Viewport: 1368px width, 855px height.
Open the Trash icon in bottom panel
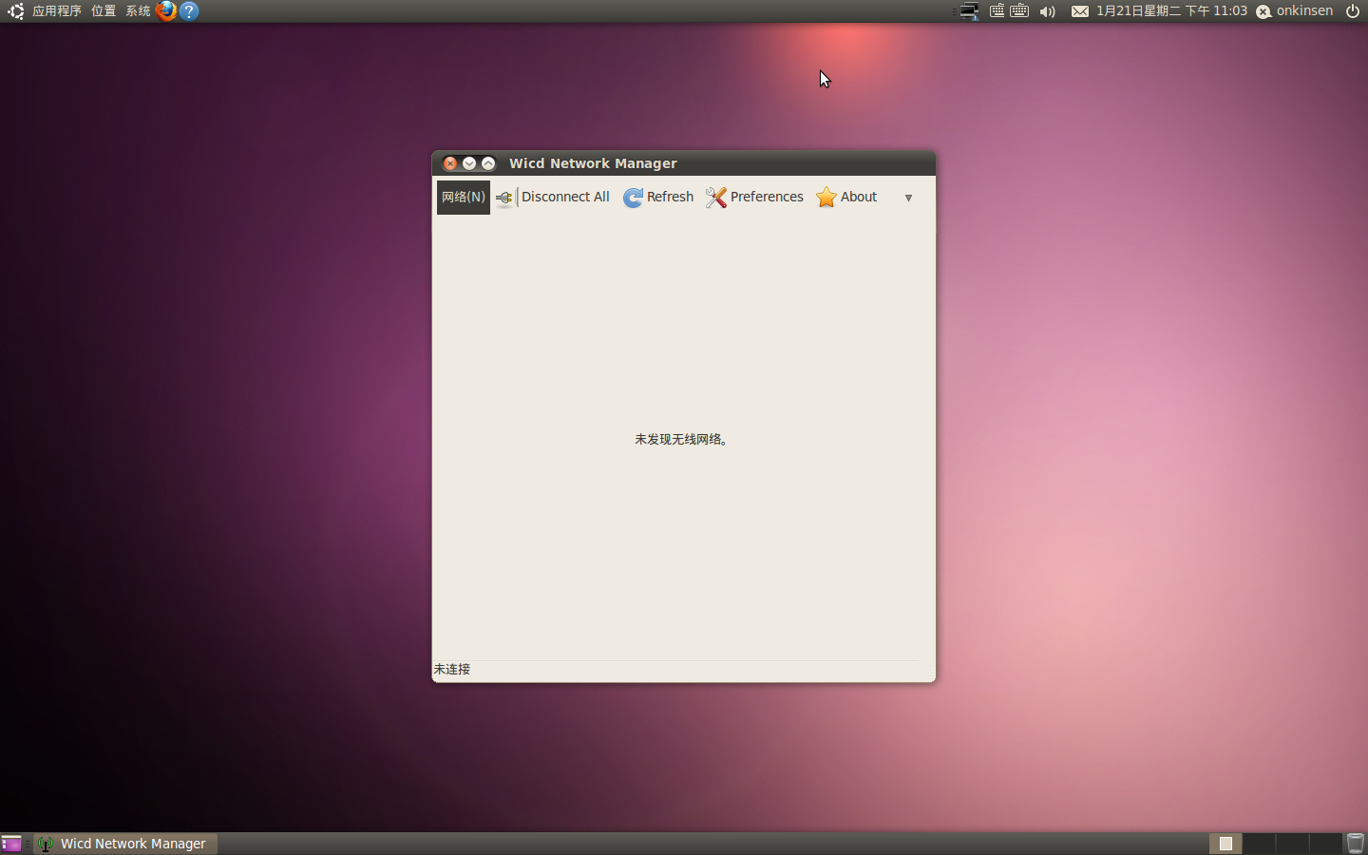tap(1356, 844)
